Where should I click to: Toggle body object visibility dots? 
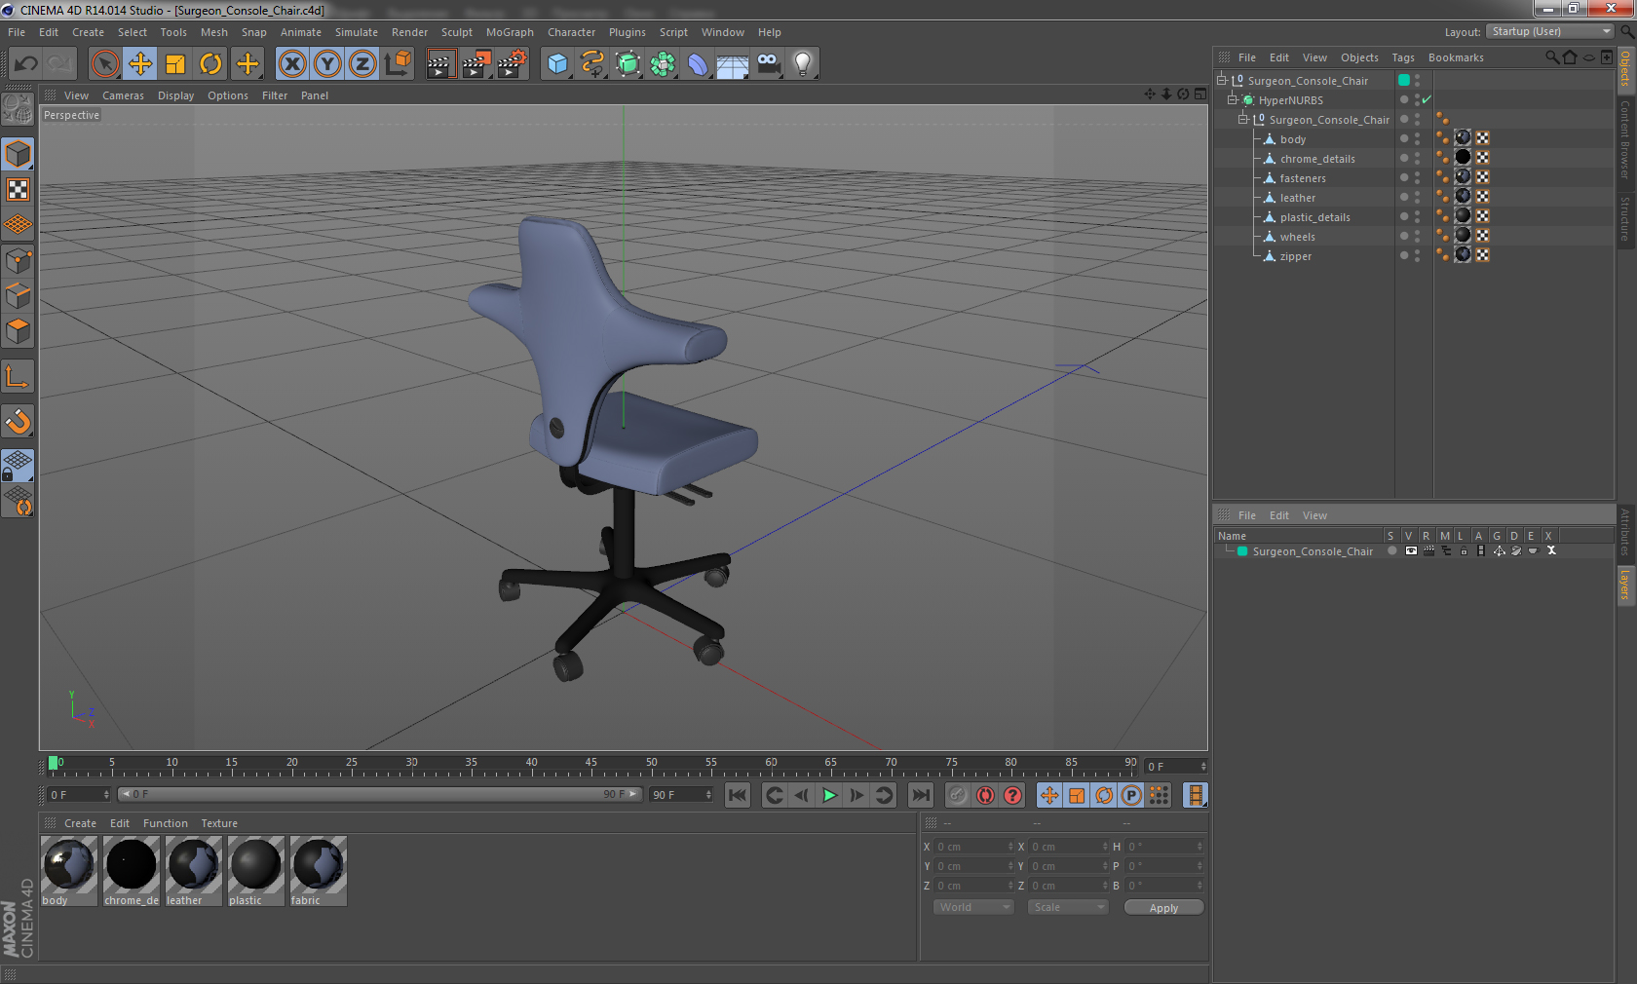1417,138
